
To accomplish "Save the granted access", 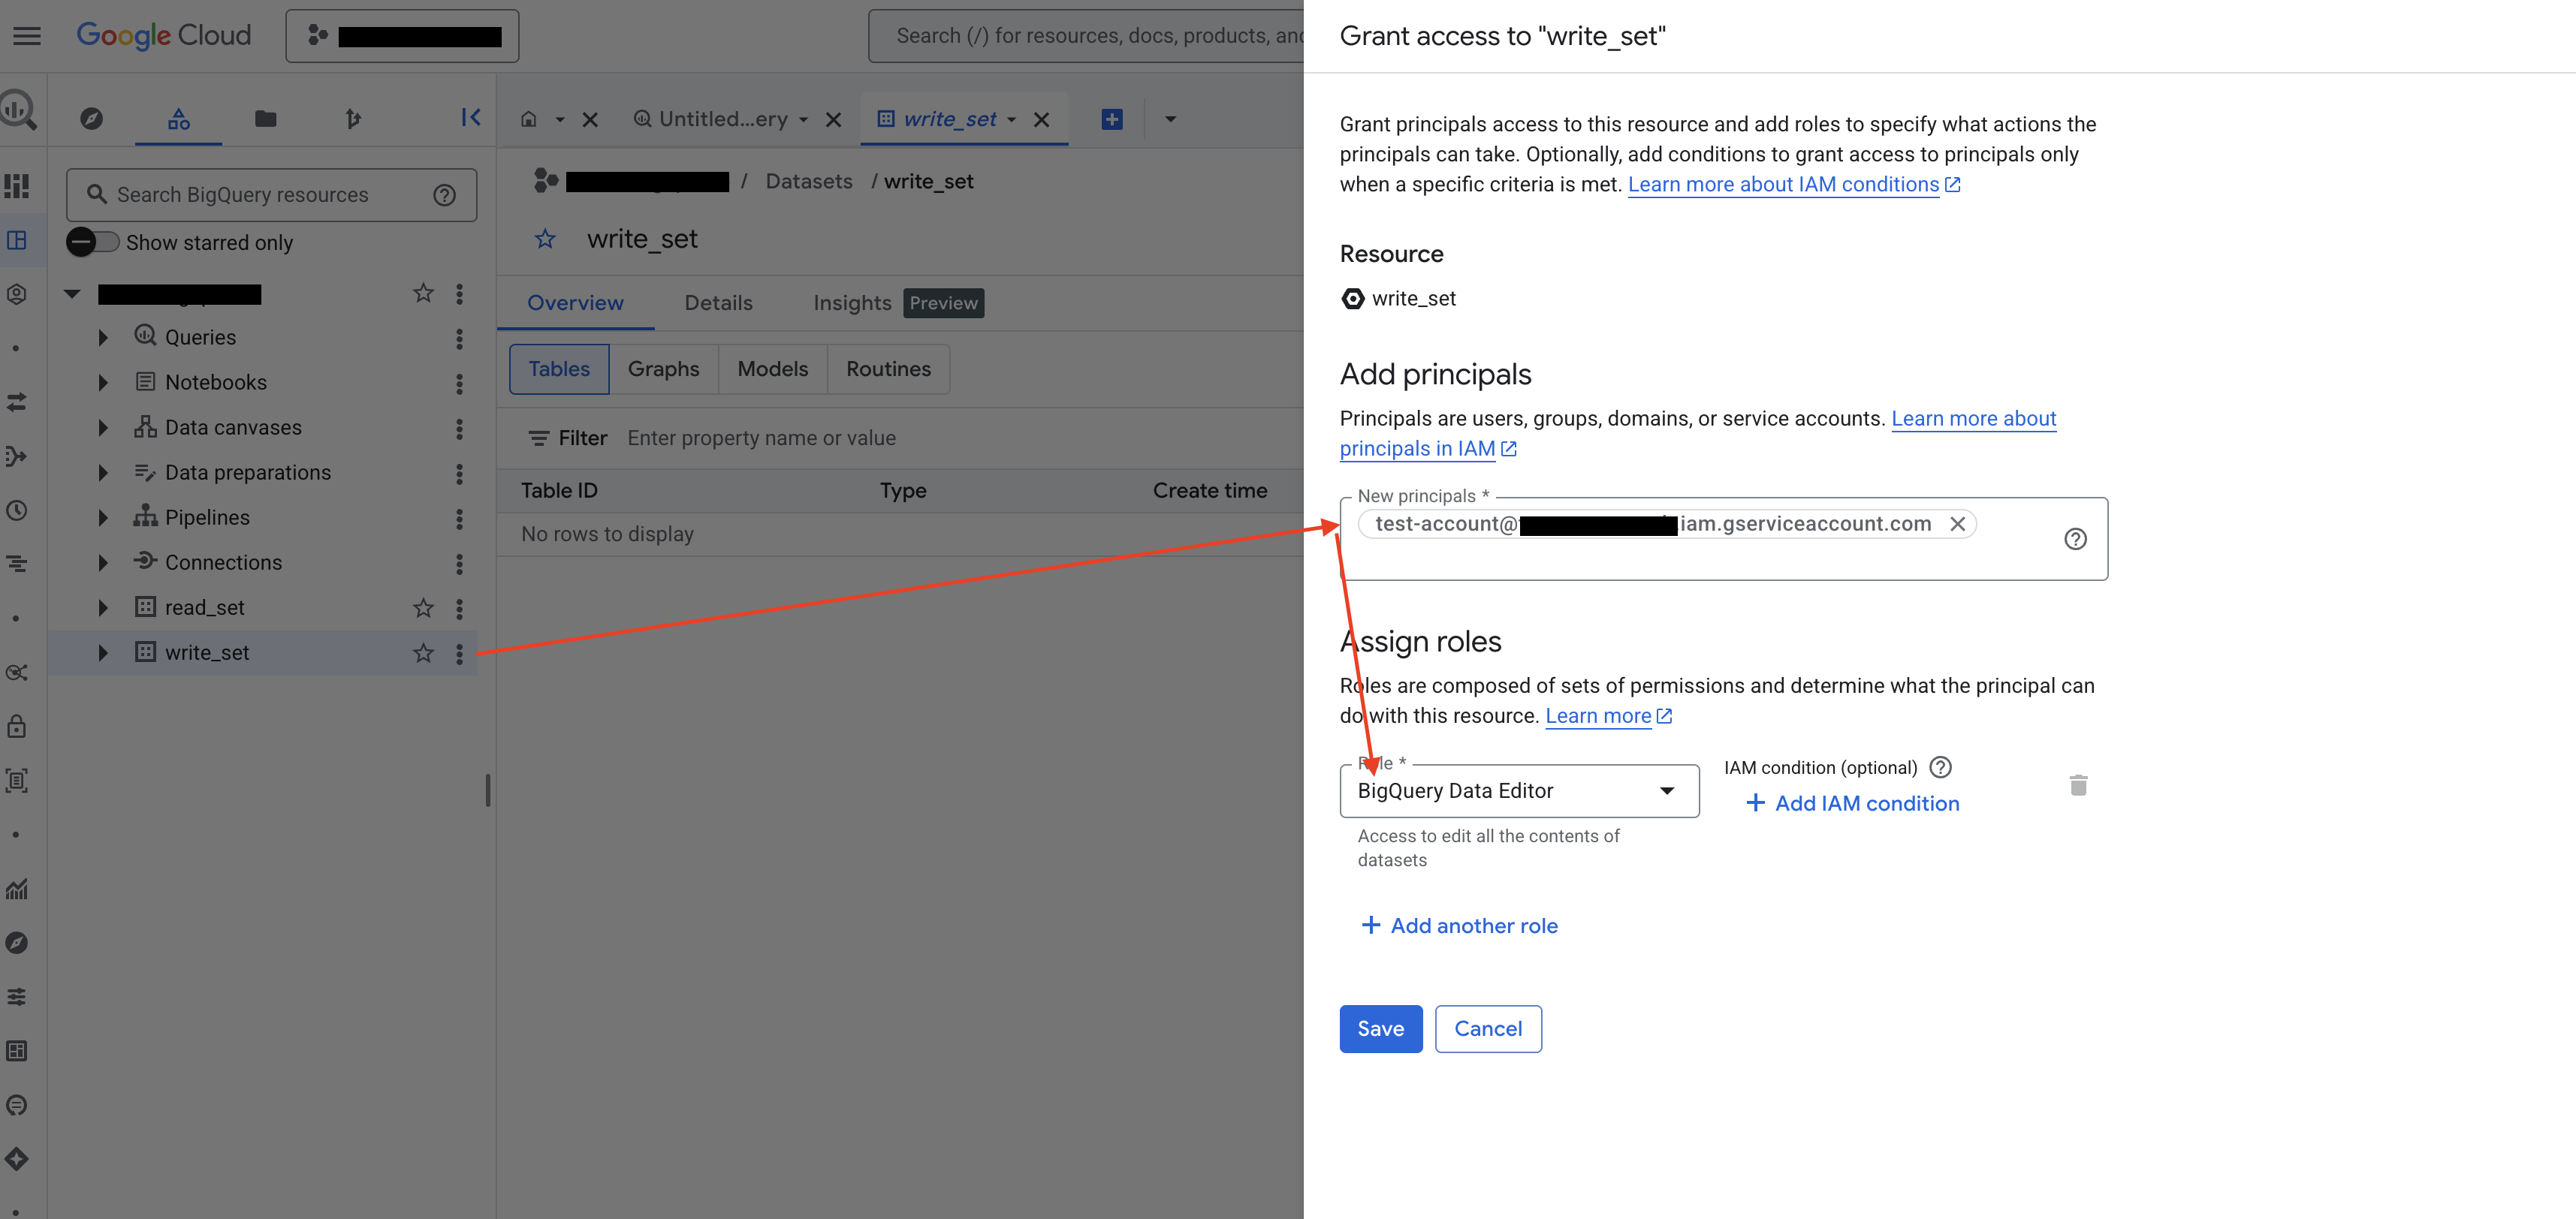I will tap(1380, 1028).
